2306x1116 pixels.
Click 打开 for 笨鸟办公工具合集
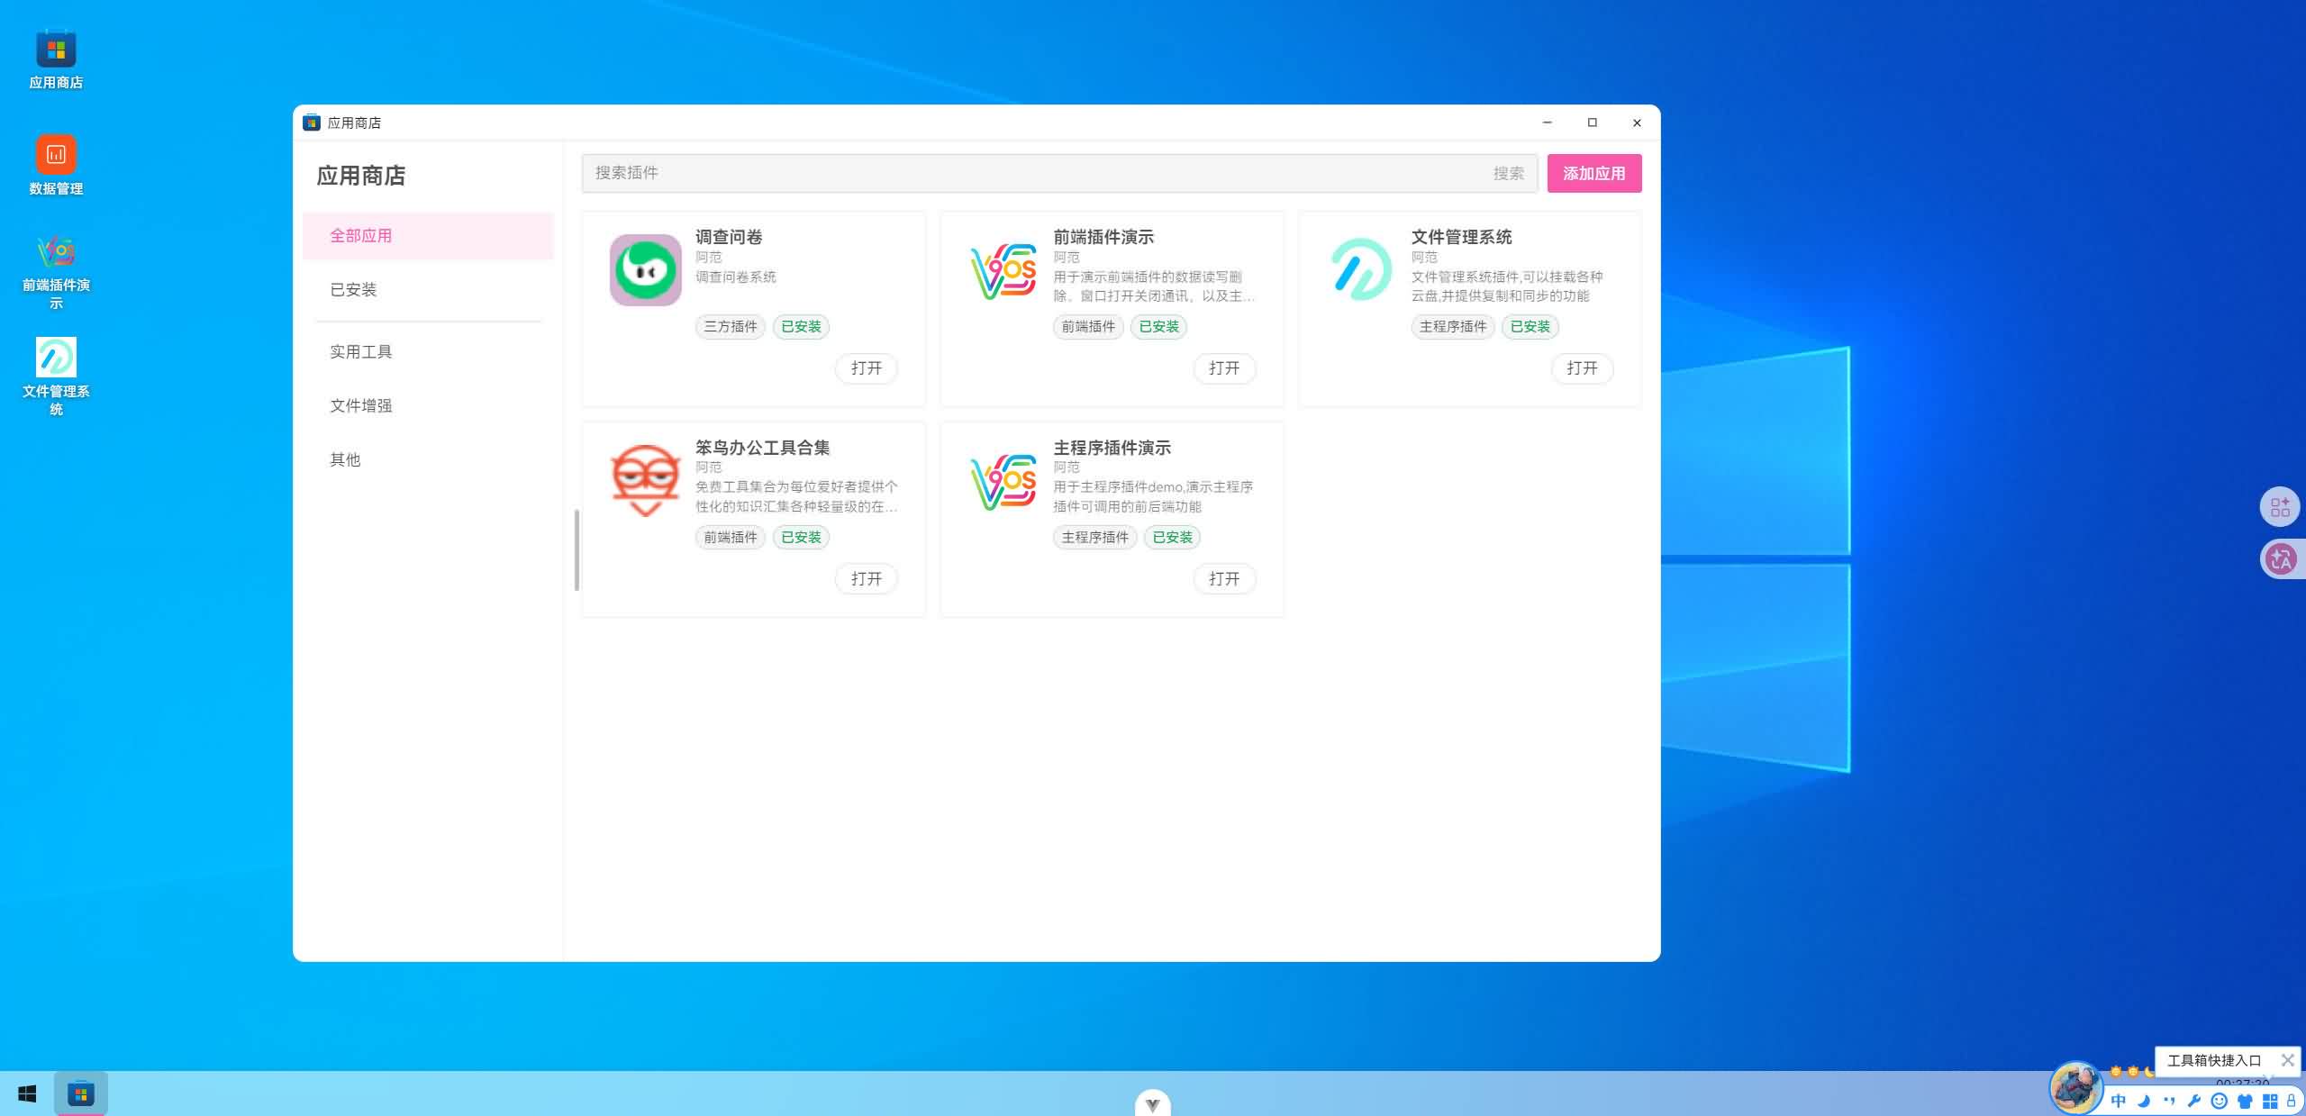[x=867, y=579]
